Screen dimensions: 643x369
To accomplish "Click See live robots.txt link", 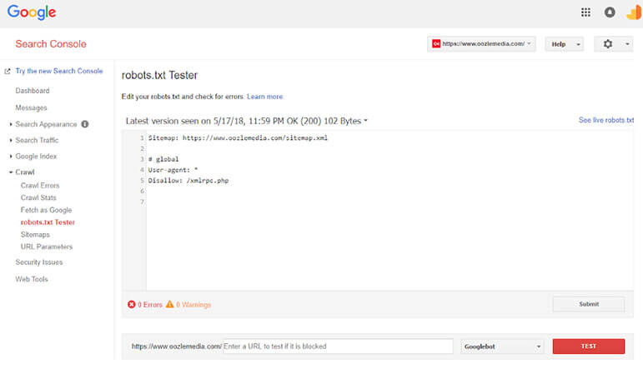I will pyautogui.click(x=606, y=120).
